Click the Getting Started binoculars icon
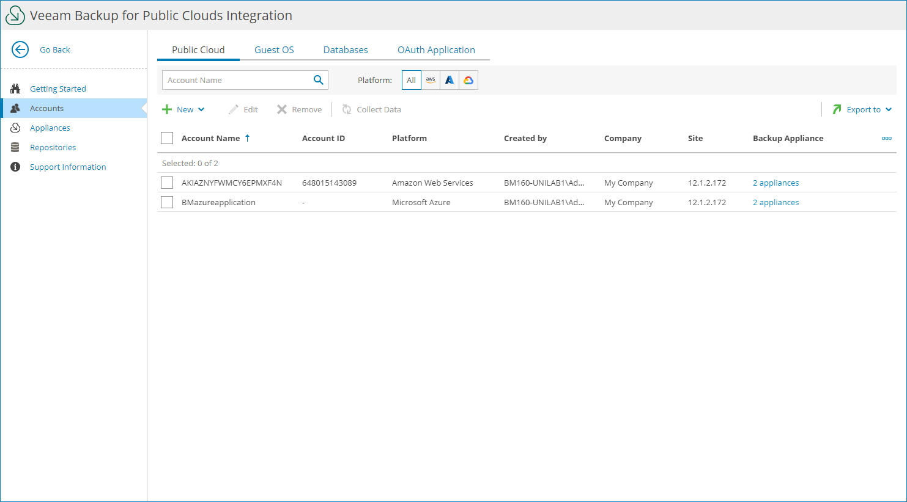Viewport: 907px width, 502px height. point(15,89)
